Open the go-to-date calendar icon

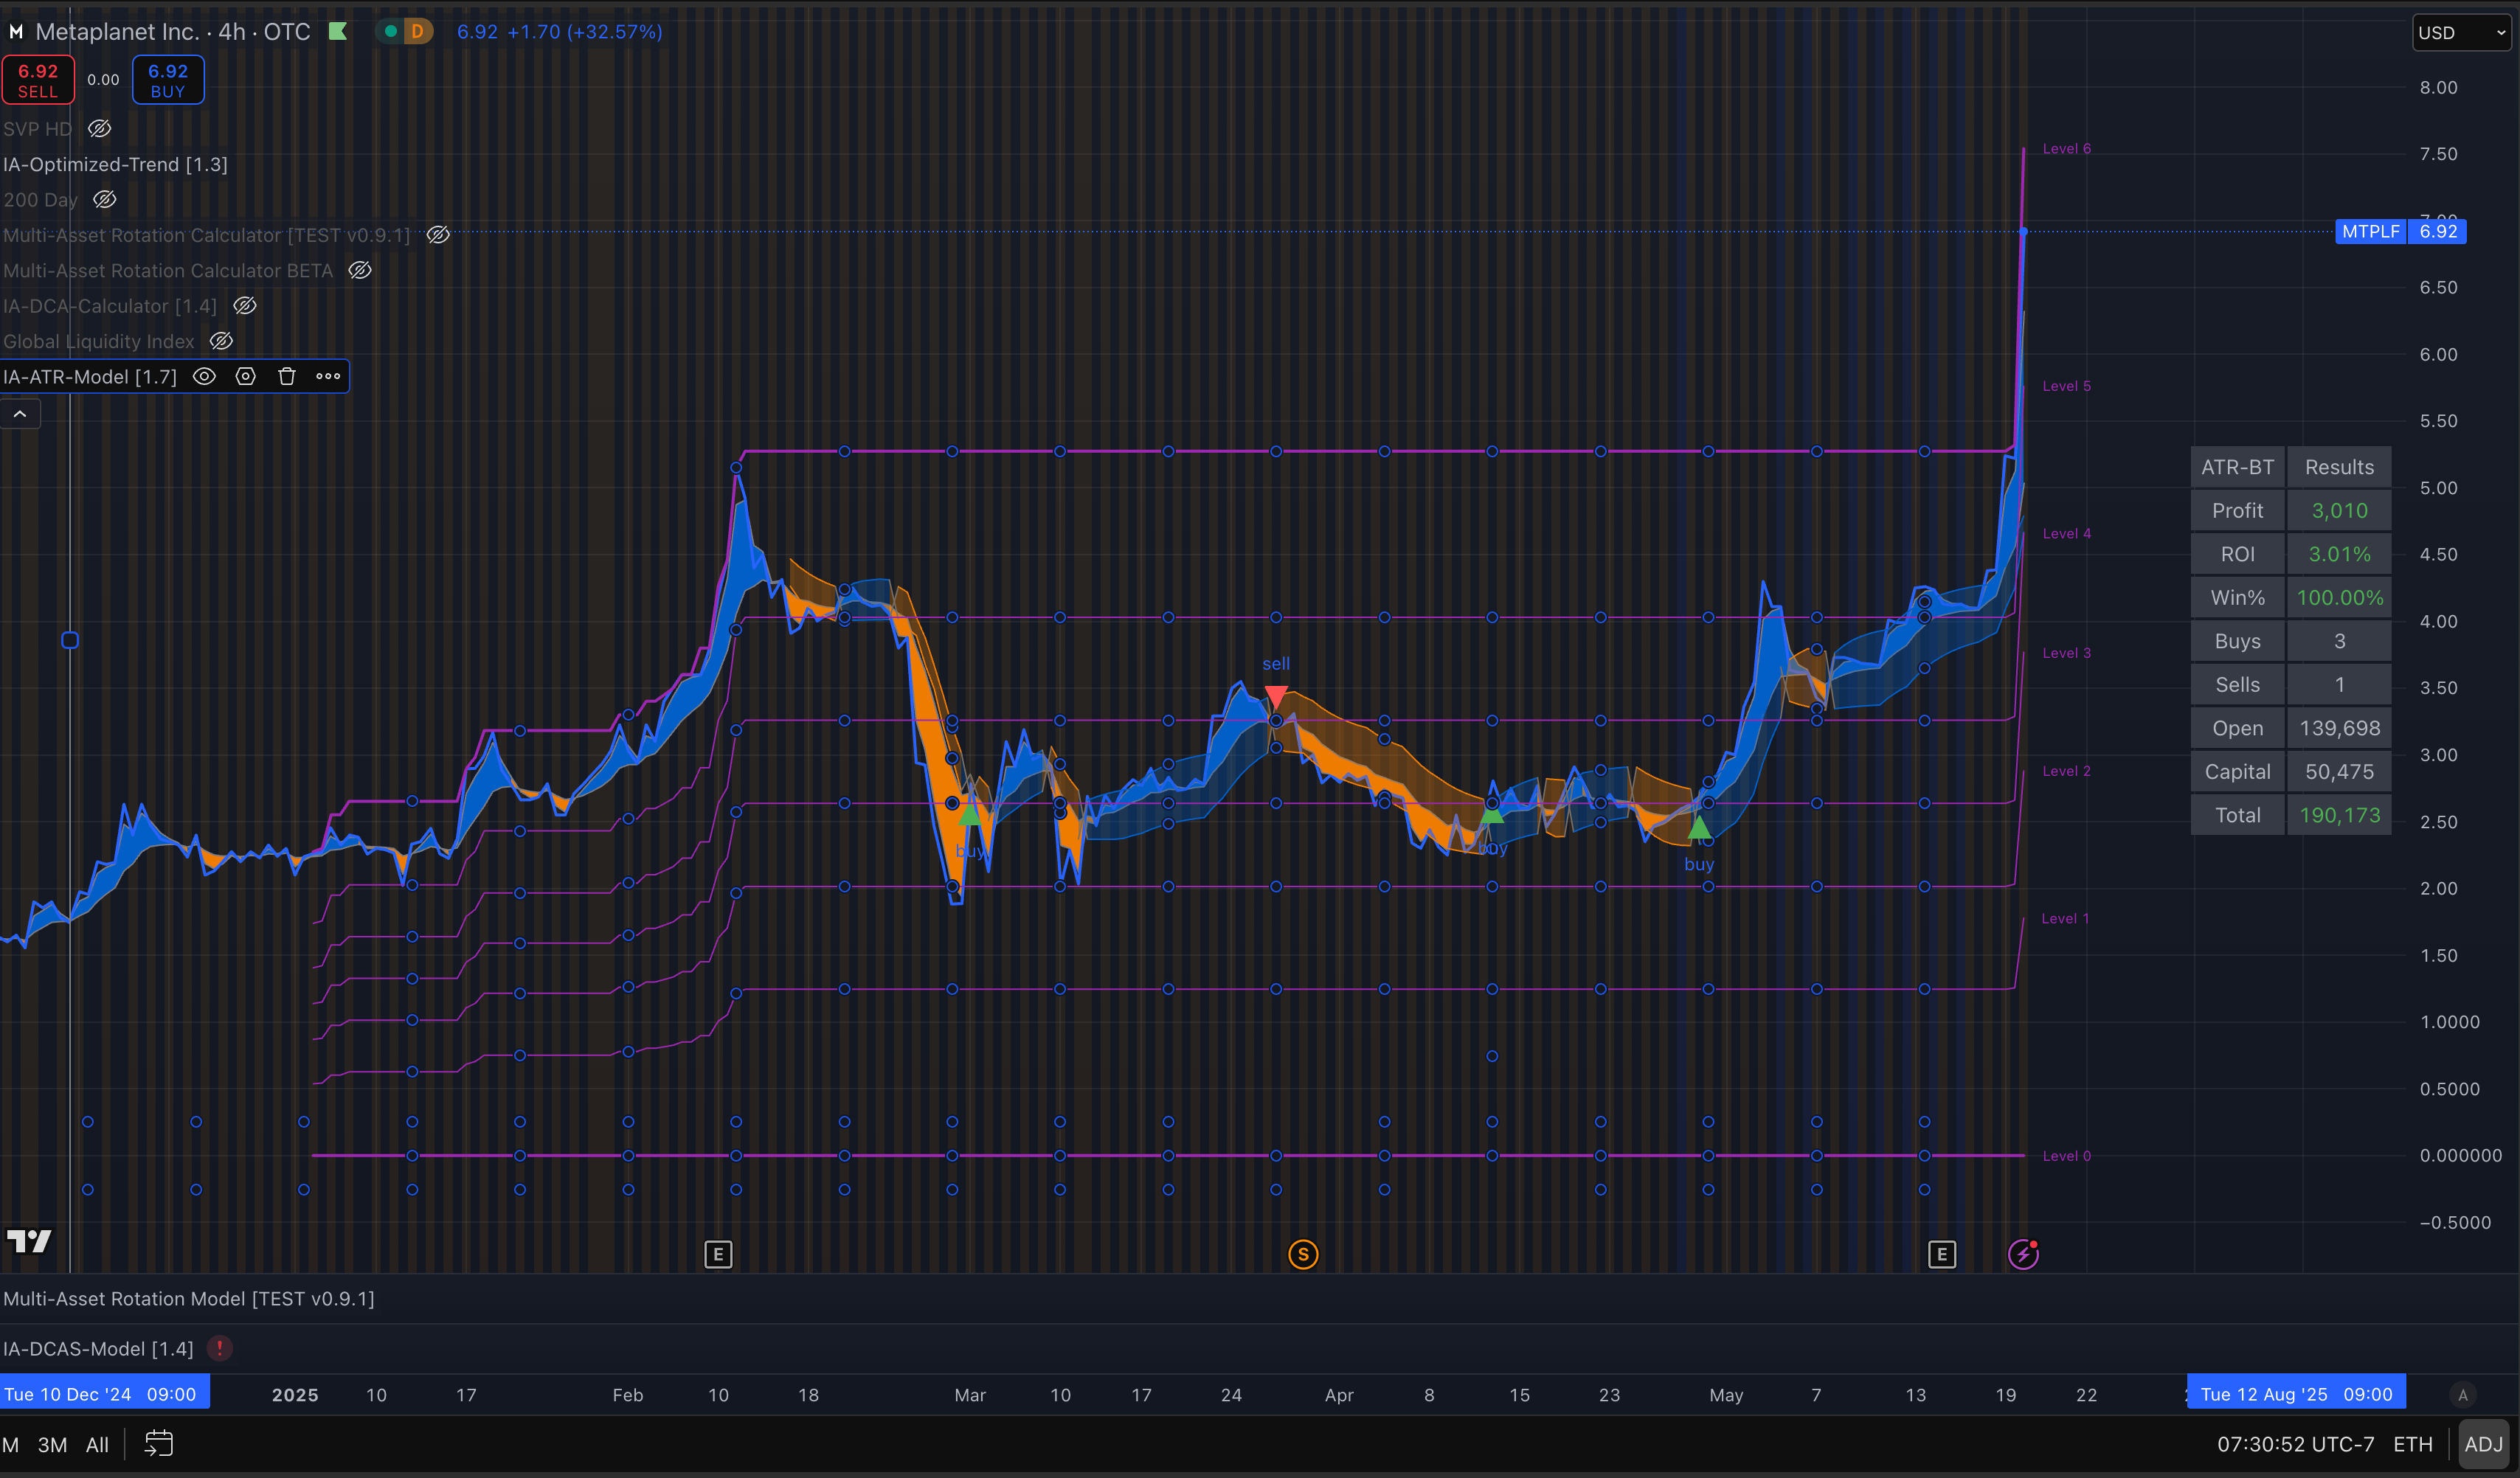point(158,1443)
